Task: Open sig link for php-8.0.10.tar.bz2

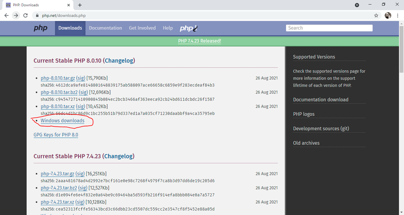Action: point(83,92)
